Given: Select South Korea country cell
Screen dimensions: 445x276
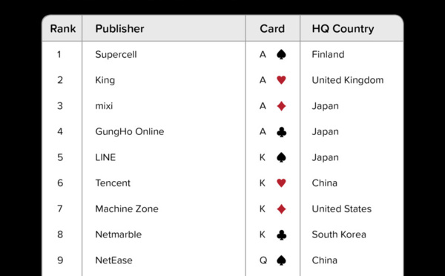Looking at the screenshot, I should [339, 234].
